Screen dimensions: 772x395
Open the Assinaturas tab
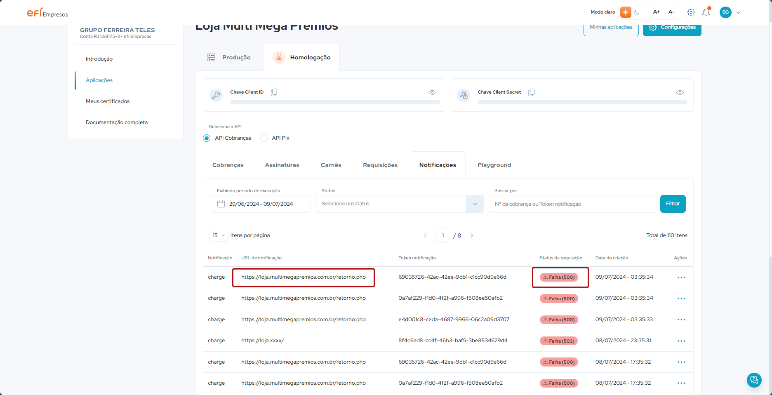(x=282, y=165)
